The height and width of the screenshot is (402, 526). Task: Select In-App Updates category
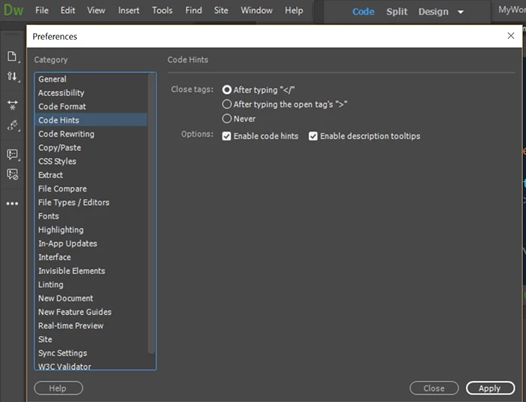(x=91, y=243)
